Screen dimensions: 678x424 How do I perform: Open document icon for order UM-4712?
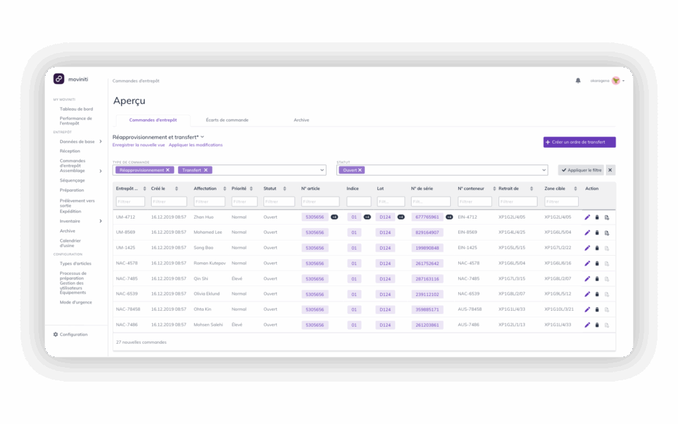click(606, 217)
